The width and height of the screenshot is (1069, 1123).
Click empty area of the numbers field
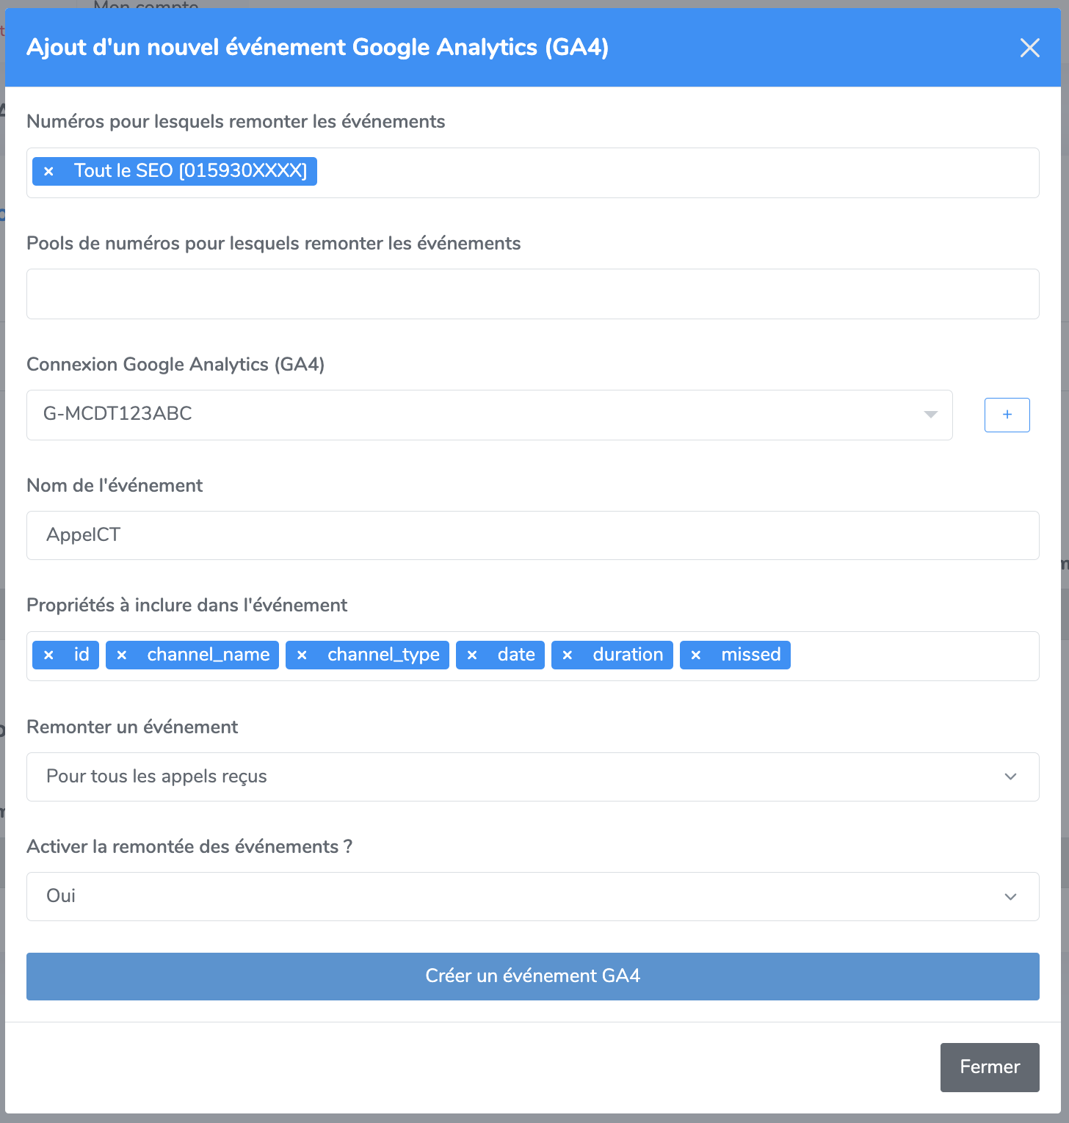[x=675, y=172]
